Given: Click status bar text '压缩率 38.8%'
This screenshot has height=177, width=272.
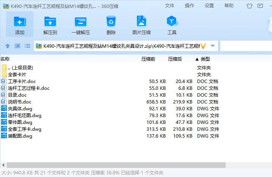Looking at the screenshot, I should [105, 173].
